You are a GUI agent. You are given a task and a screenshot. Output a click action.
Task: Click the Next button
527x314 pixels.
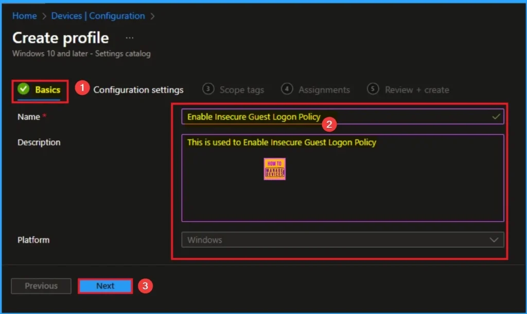click(105, 286)
